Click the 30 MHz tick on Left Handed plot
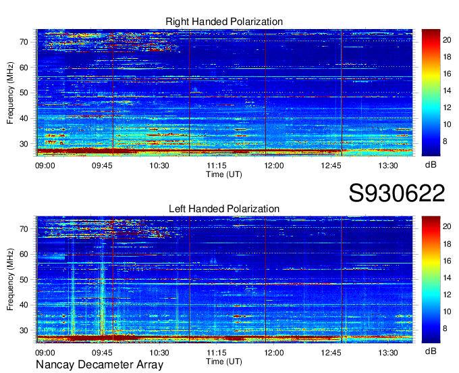This screenshot has width=459, height=373. click(x=24, y=331)
